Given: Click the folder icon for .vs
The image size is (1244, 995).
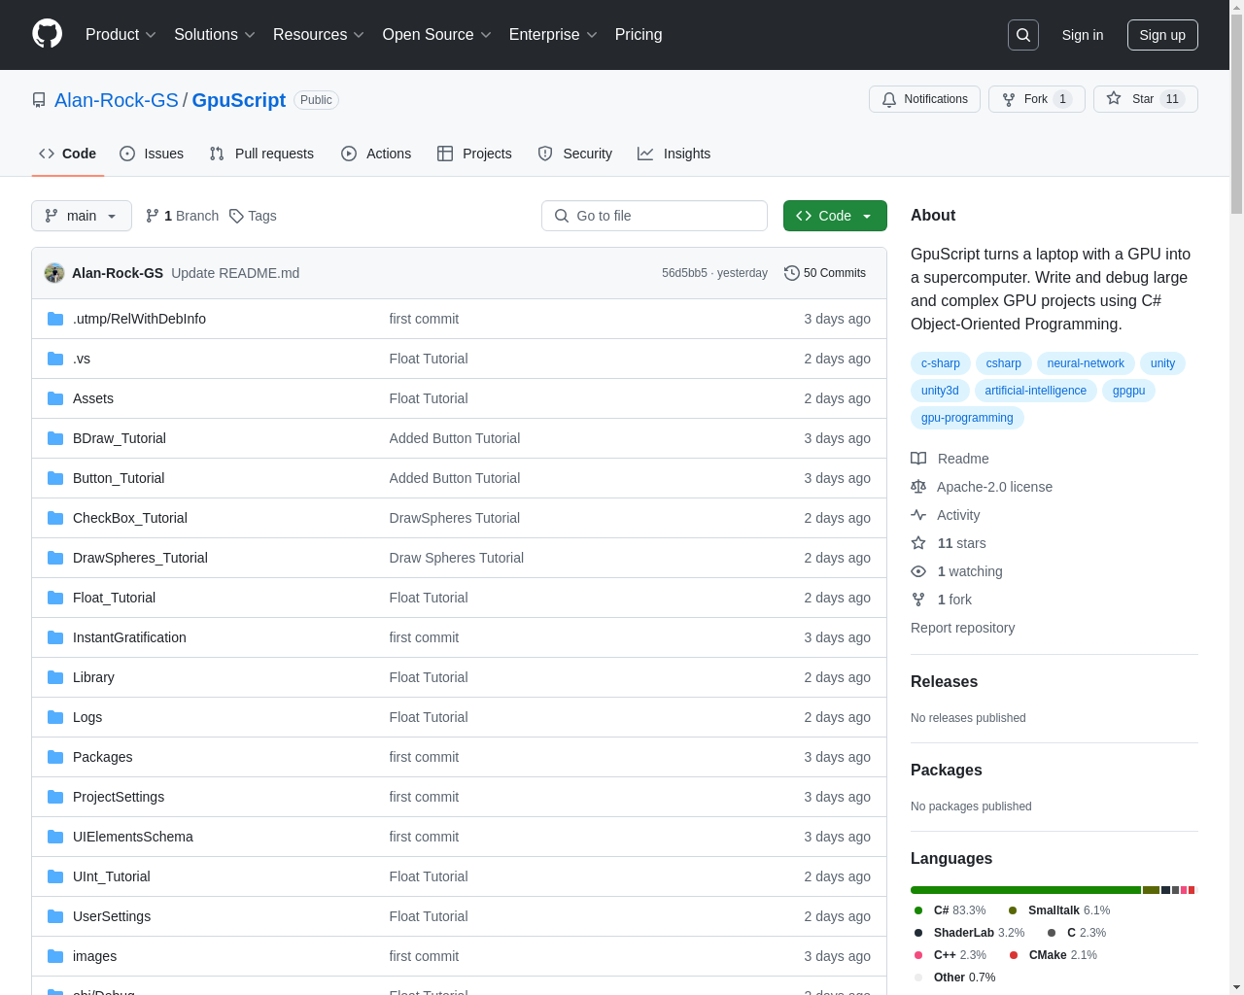Looking at the screenshot, I should coord(55,359).
